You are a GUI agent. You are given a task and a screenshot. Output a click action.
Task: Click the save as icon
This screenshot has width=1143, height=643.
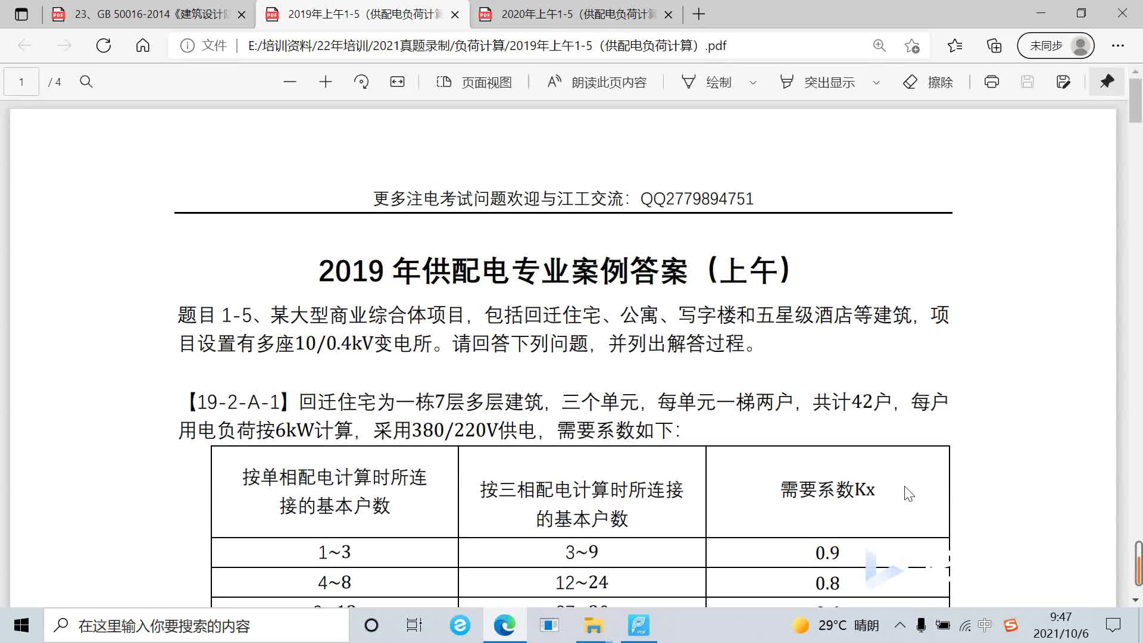point(1063,82)
